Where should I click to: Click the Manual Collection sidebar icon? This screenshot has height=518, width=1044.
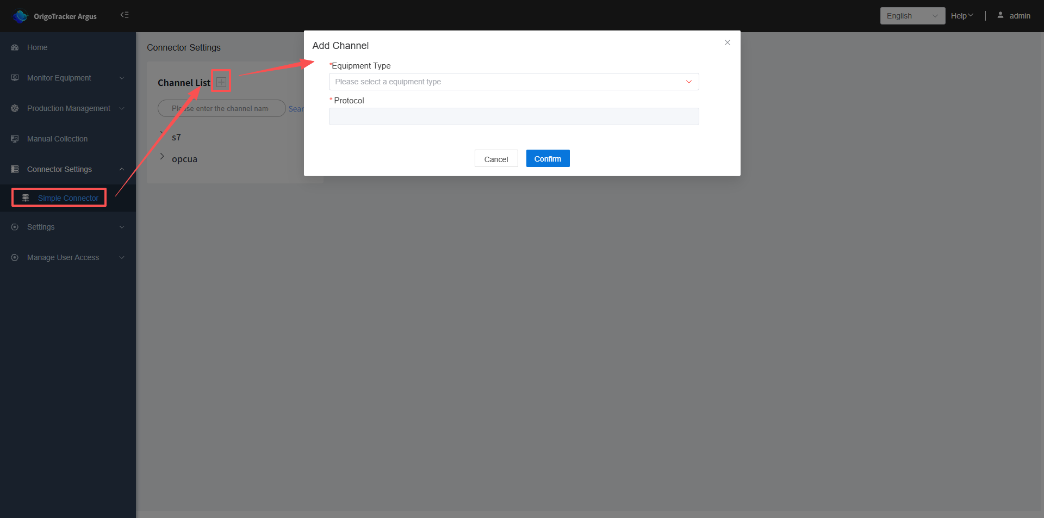(x=15, y=139)
